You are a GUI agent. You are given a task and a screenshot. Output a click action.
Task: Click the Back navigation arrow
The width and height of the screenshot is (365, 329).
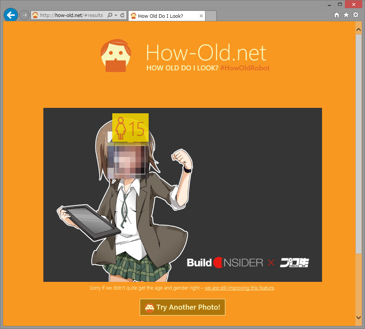pyautogui.click(x=10, y=15)
